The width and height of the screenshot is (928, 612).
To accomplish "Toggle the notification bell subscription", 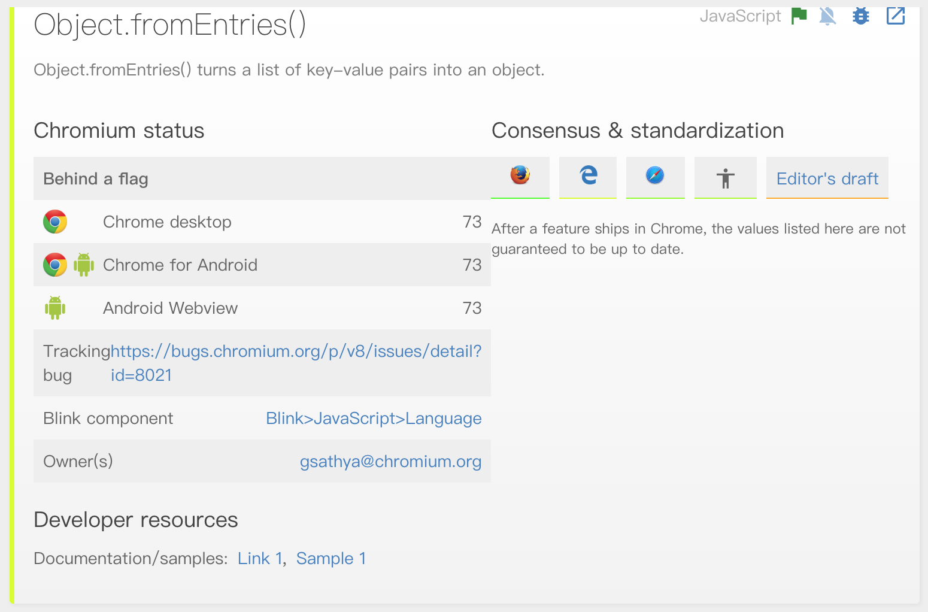I will pos(827,16).
